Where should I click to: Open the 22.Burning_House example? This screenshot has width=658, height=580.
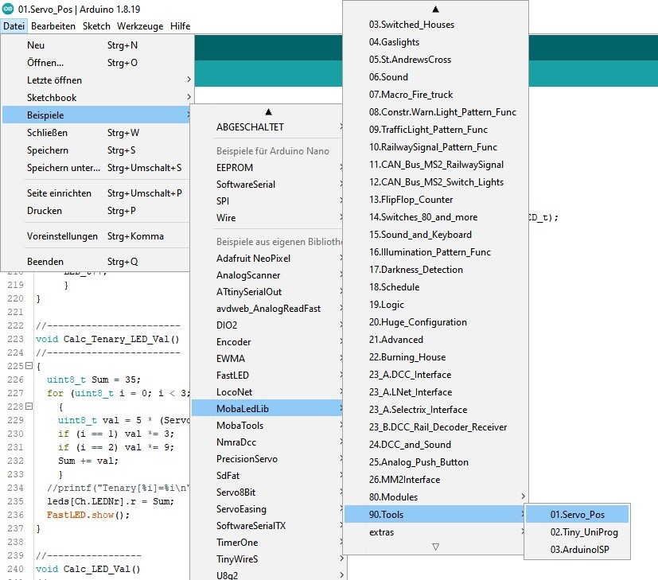click(407, 357)
